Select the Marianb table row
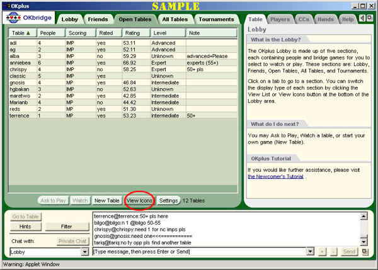The height and width of the screenshot is (270, 378). [x=123, y=103]
